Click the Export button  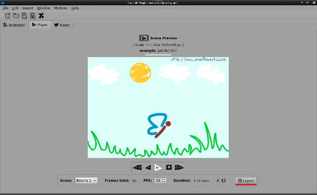point(246,181)
